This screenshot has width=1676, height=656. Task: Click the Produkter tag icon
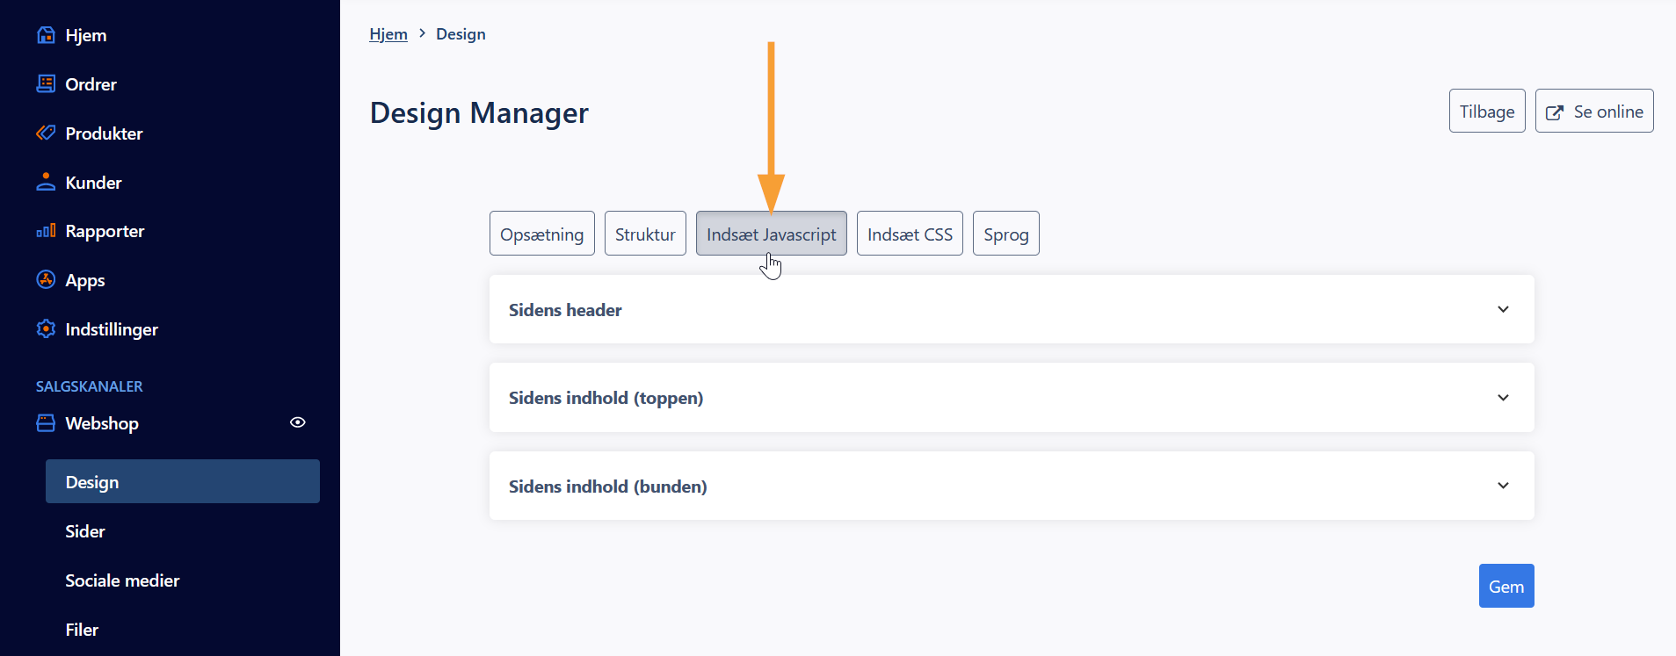click(46, 133)
